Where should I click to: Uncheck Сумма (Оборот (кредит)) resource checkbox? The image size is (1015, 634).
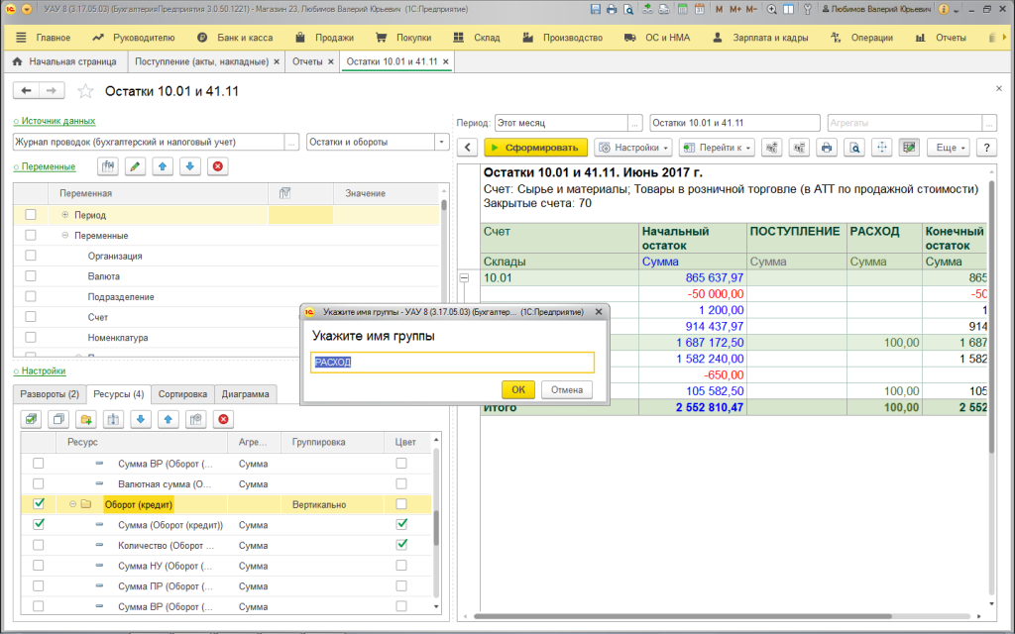coord(39,525)
